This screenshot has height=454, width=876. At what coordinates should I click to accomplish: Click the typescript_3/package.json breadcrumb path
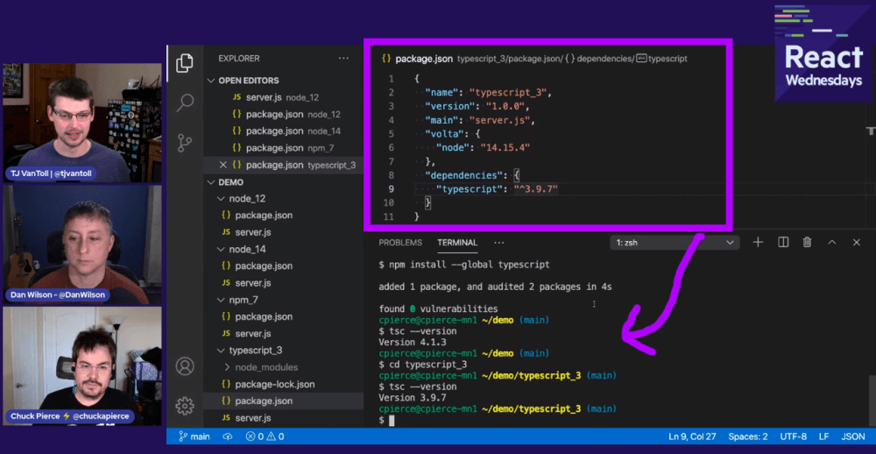(509, 59)
